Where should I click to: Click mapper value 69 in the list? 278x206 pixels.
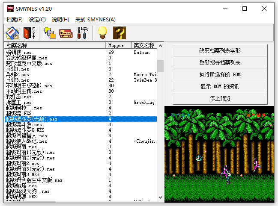pos(111,52)
